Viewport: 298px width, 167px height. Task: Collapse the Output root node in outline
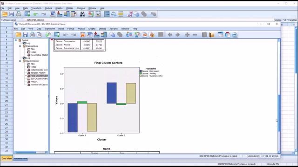click(16, 40)
